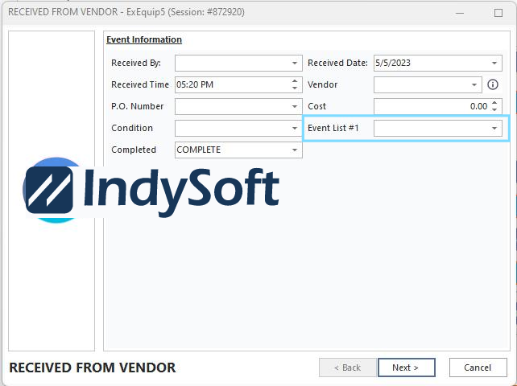Image resolution: width=517 pixels, height=386 pixels.
Task: Increase Received Time with up arrow
Action: tap(295, 81)
